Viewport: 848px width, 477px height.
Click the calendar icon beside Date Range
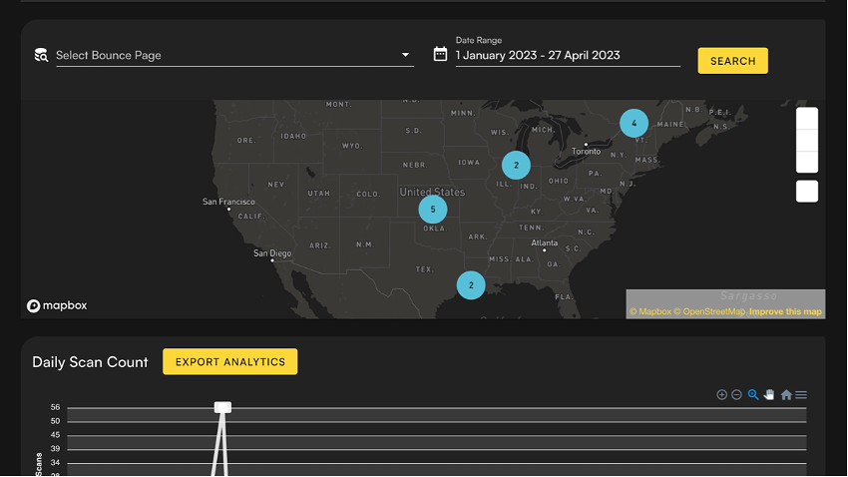click(x=440, y=54)
